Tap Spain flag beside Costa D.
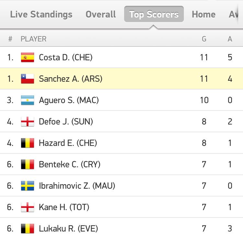 click(x=28, y=57)
